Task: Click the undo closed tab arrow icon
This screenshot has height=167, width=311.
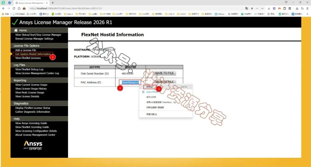Action: click(x=302, y=8)
